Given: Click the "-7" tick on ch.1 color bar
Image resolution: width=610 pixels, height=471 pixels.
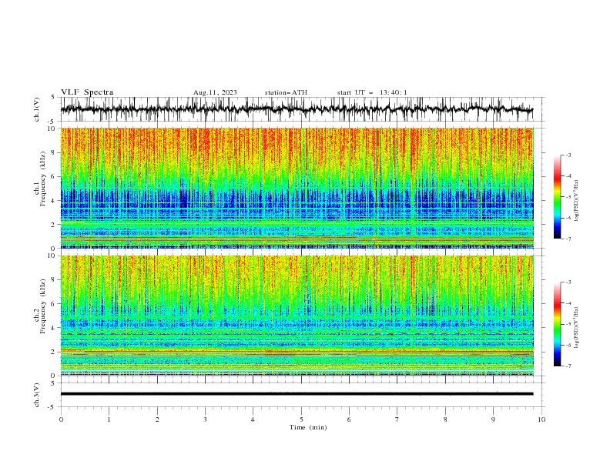Looking at the screenshot, I should pos(568,239).
